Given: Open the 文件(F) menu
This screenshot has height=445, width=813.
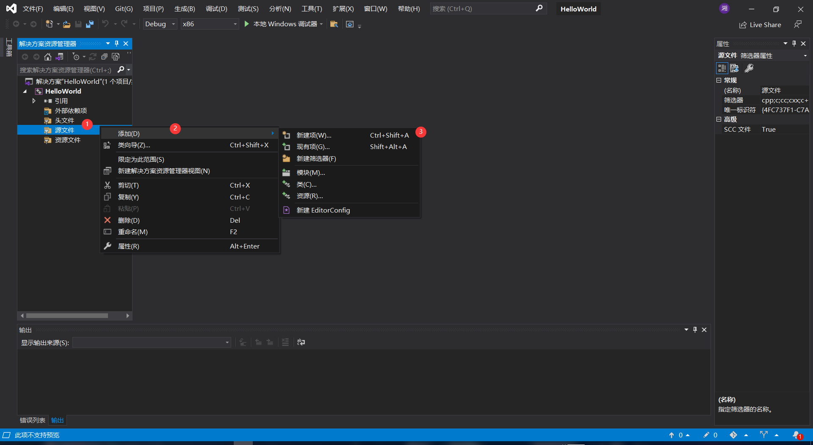Looking at the screenshot, I should [33, 9].
